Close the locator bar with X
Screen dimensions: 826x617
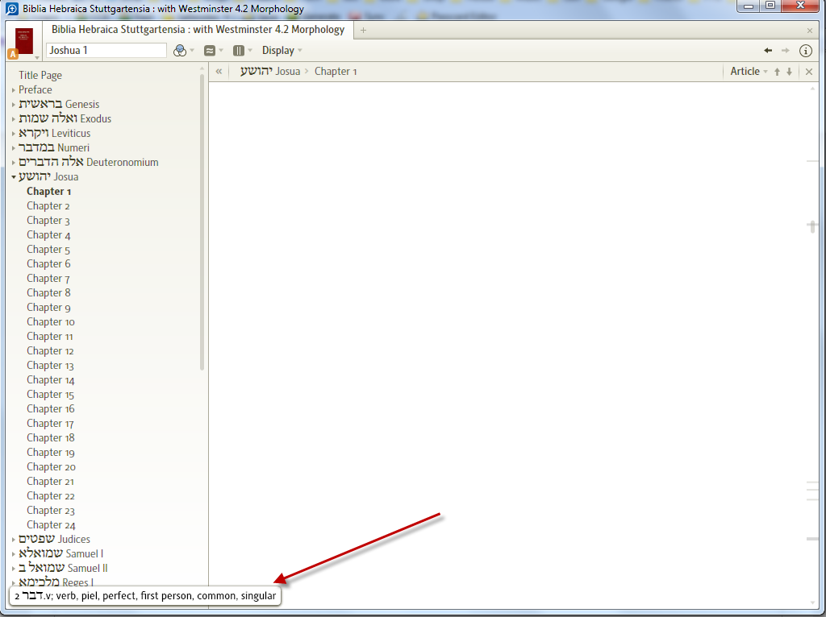pyautogui.click(x=809, y=72)
